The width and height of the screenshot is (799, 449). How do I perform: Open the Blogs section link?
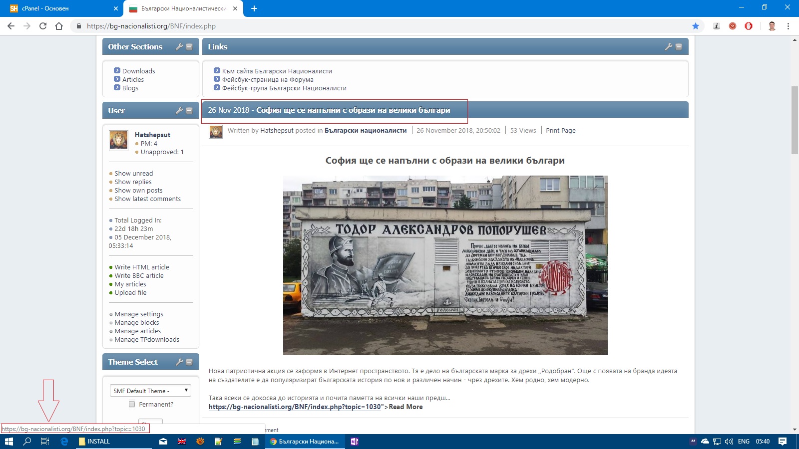[130, 88]
